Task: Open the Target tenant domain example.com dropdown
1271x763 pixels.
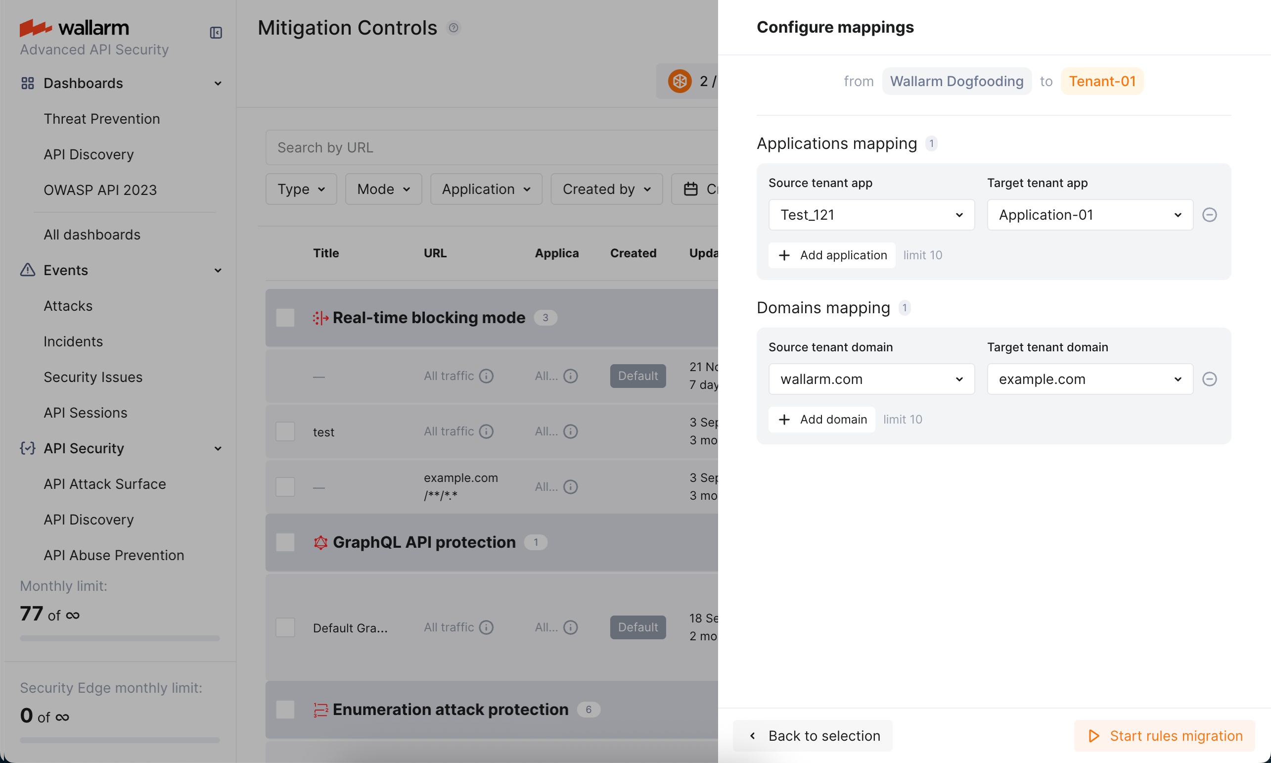Action: 1089,379
